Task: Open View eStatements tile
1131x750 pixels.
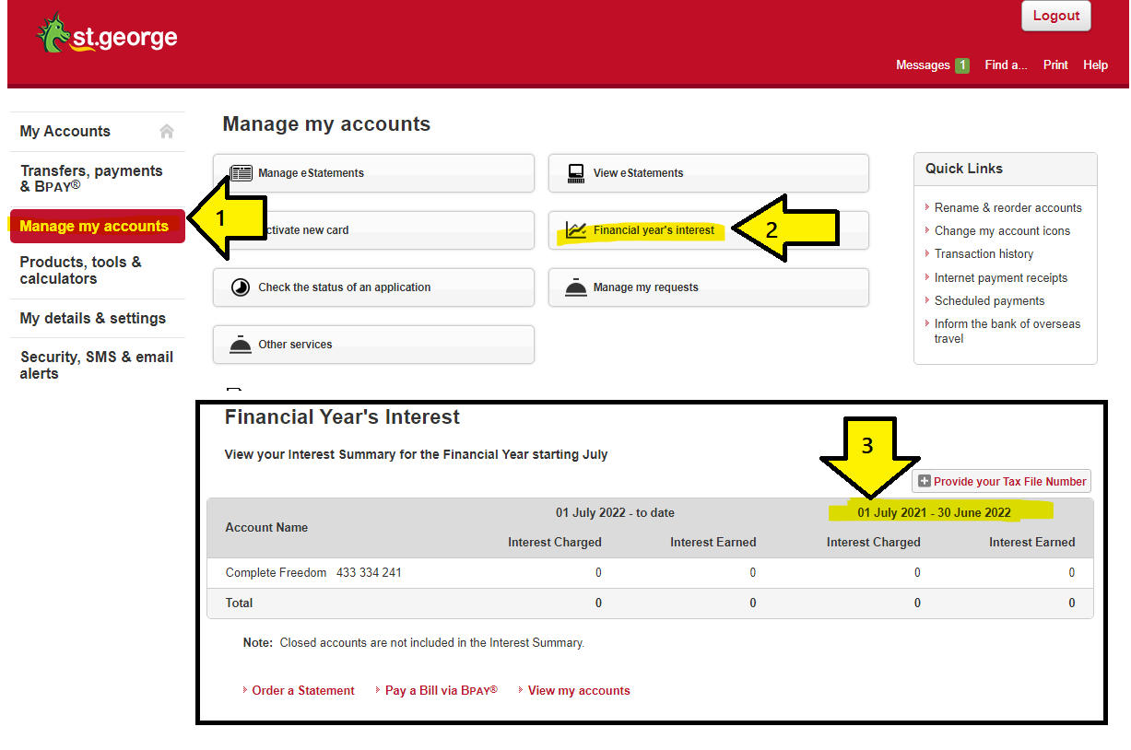Action: point(709,173)
